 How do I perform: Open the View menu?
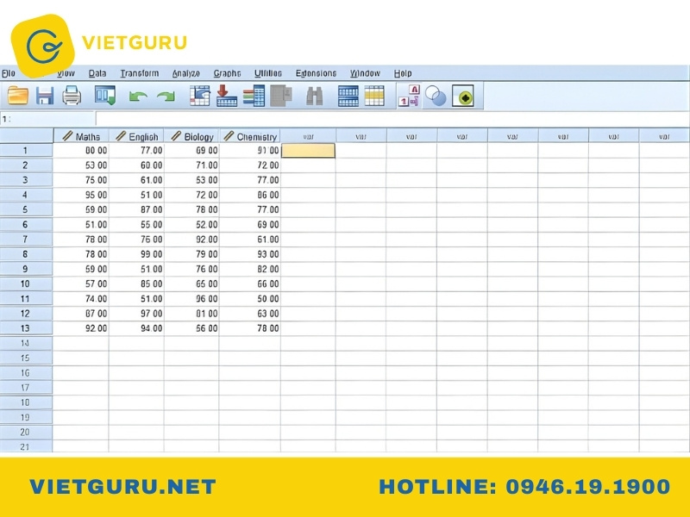tap(66, 73)
